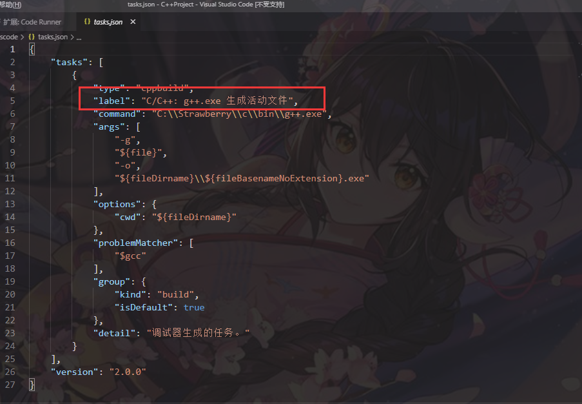Image resolution: width=582 pixels, height=404 pixels.
Task: Click the "kind" key
Action: (x=130, y=294)
